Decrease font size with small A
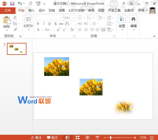This screenshot has height=140, width=158. [x=64, y=30]
